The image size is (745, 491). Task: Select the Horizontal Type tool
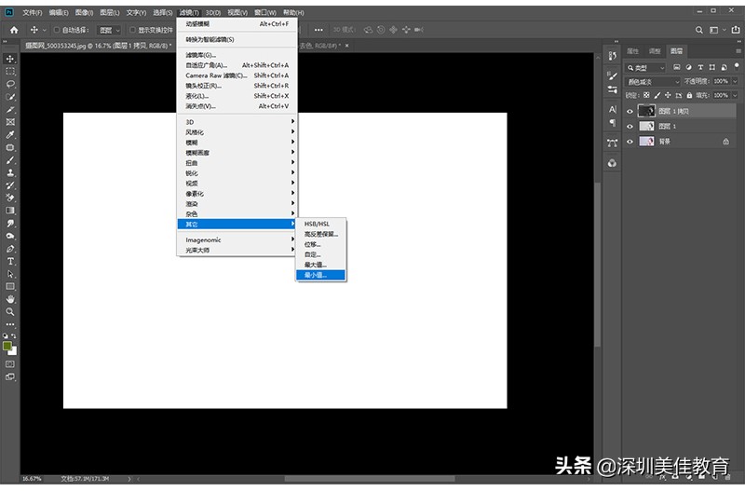pos(10,262)
